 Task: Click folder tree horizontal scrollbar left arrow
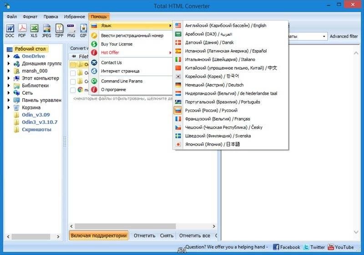(x=8, y=237)
